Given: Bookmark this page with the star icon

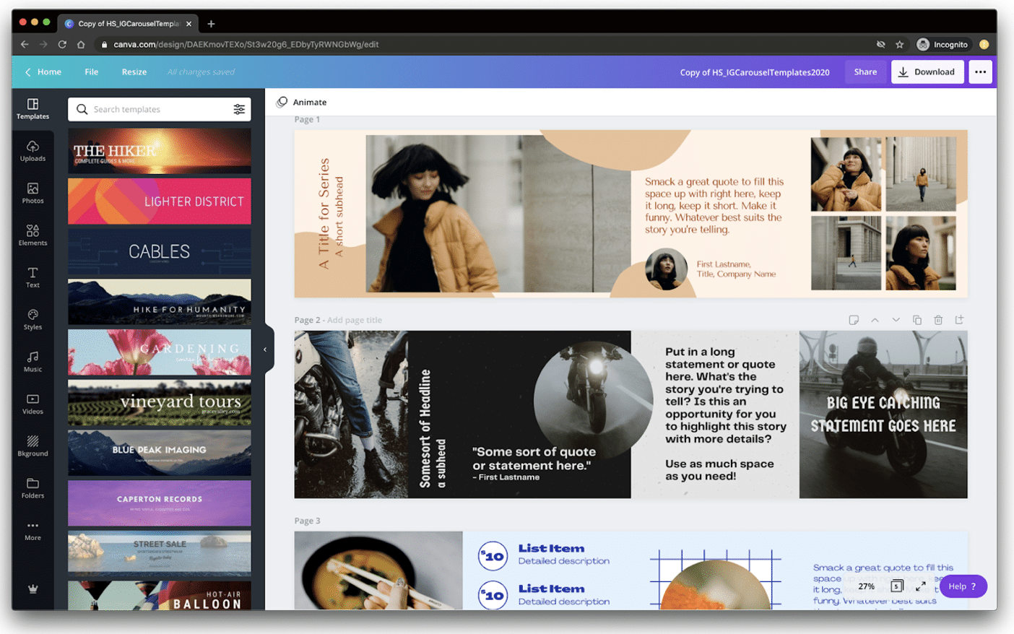Looking at the screenshot, I should coord(899,44).
